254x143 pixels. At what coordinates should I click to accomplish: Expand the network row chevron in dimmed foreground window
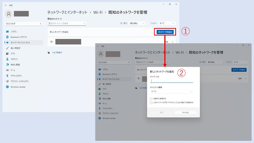[246, 79]
